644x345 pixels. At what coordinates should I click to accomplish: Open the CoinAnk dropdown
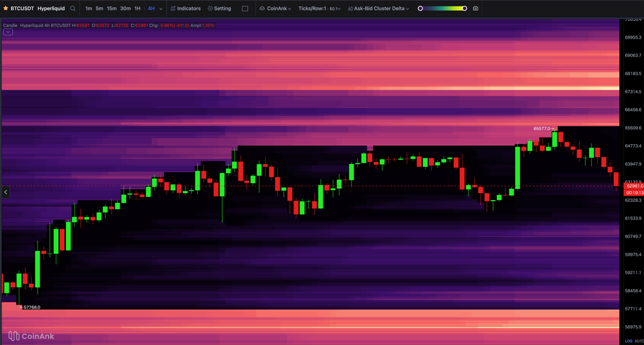(276, 9)
